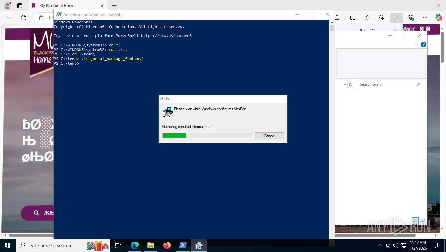
Task: Click the Edge back arrow
Action: 9,18
